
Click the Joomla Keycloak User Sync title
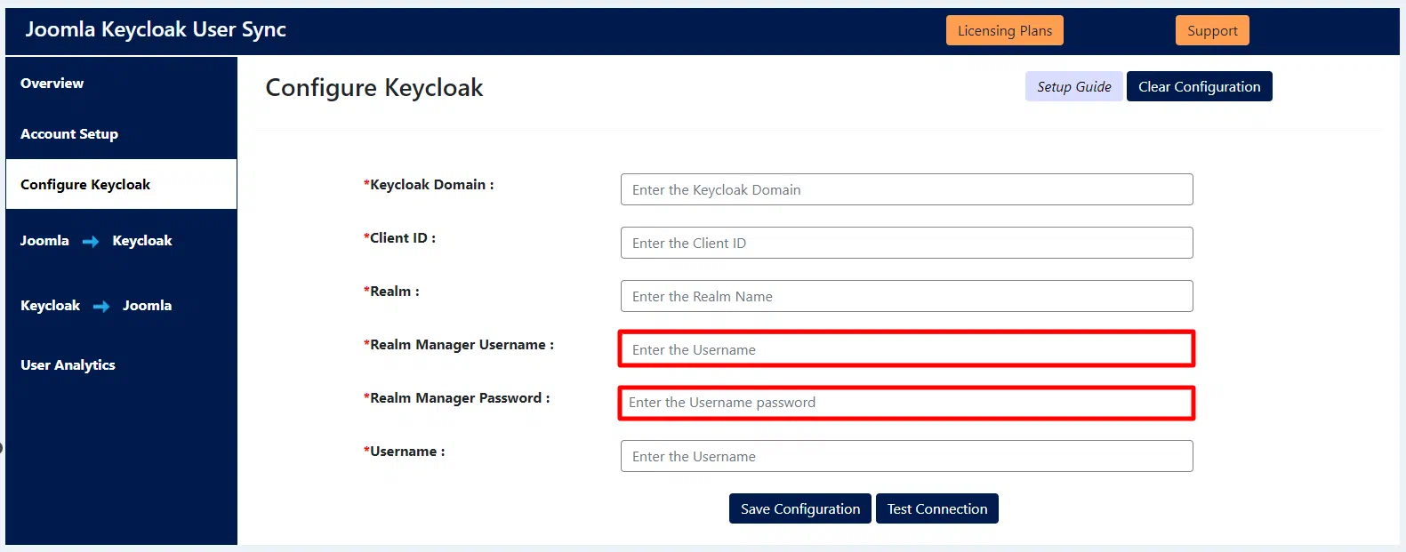(156, 29)
